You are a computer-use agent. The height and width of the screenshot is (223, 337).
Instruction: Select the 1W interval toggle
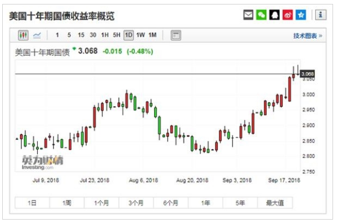tap(141, 35)
